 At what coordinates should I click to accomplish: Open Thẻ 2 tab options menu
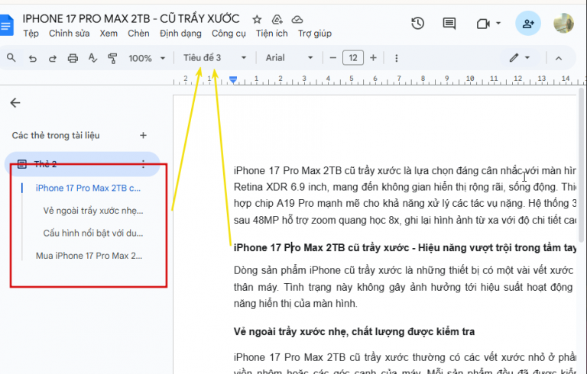click(143, 164)
